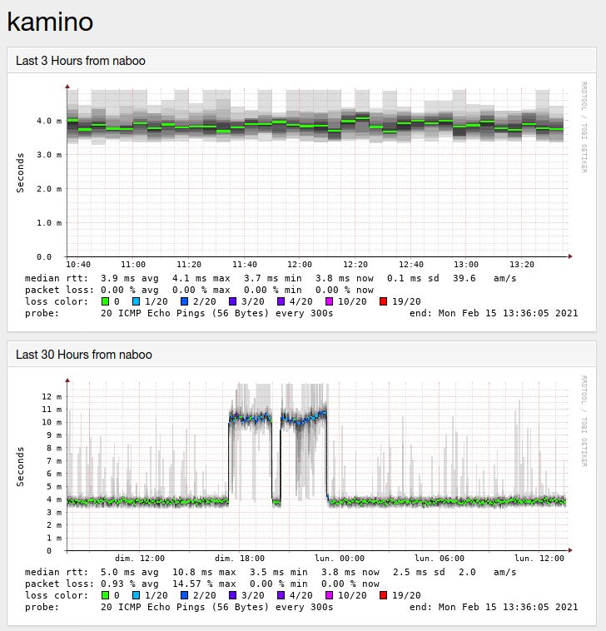Viewport: 606px width, 631px height.
Task: Click green 0 loss swatch in 3 Hours legend
Action: point(105,301)
